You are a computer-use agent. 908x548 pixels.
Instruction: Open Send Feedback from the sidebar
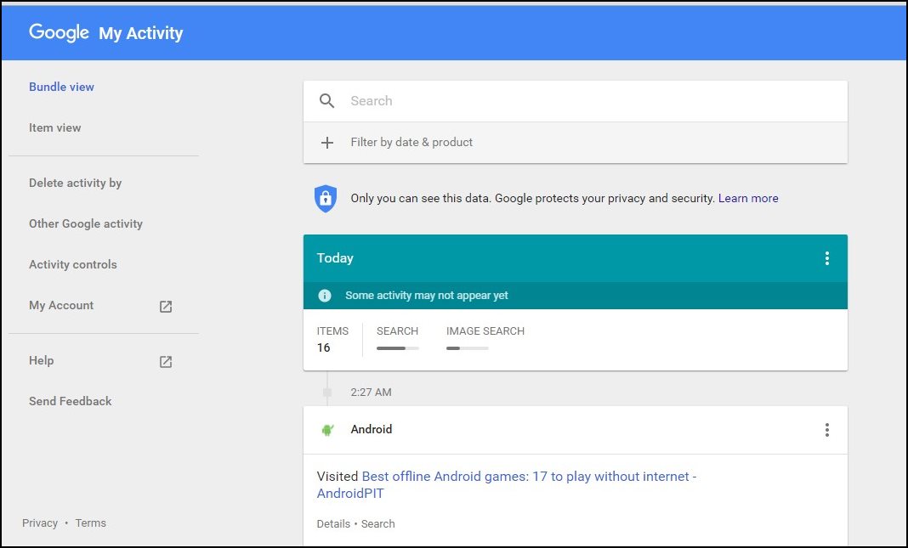coord(70,401)
